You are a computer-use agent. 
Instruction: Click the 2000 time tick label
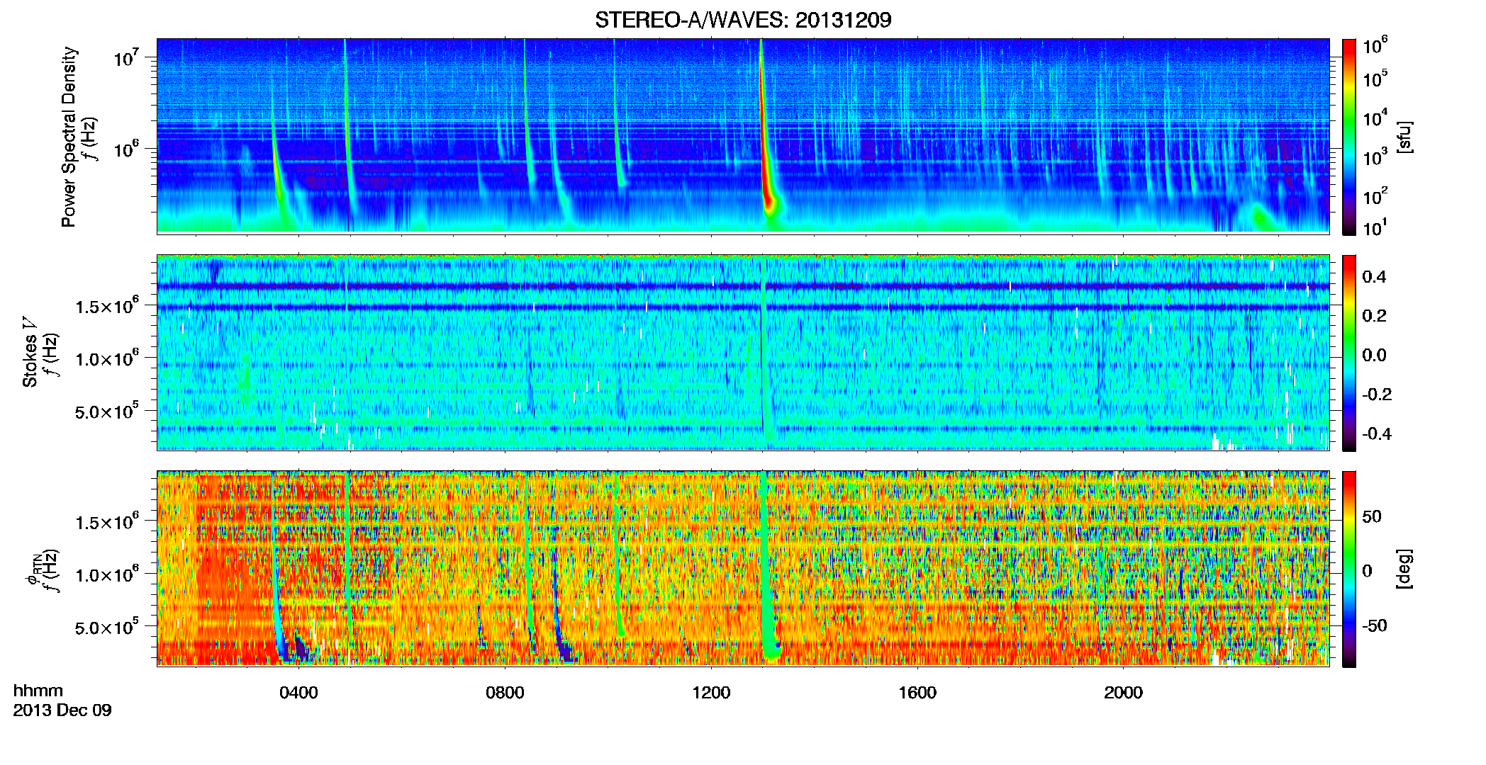tap(1124, 693)
